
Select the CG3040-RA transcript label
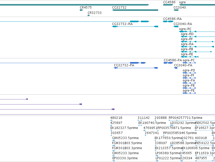coord(183,24)
